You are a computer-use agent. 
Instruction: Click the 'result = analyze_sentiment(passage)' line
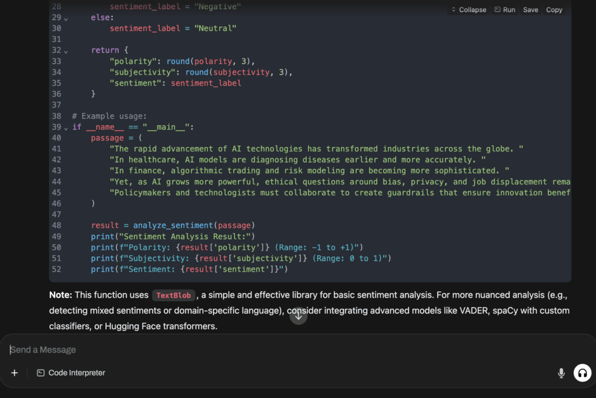173,226
